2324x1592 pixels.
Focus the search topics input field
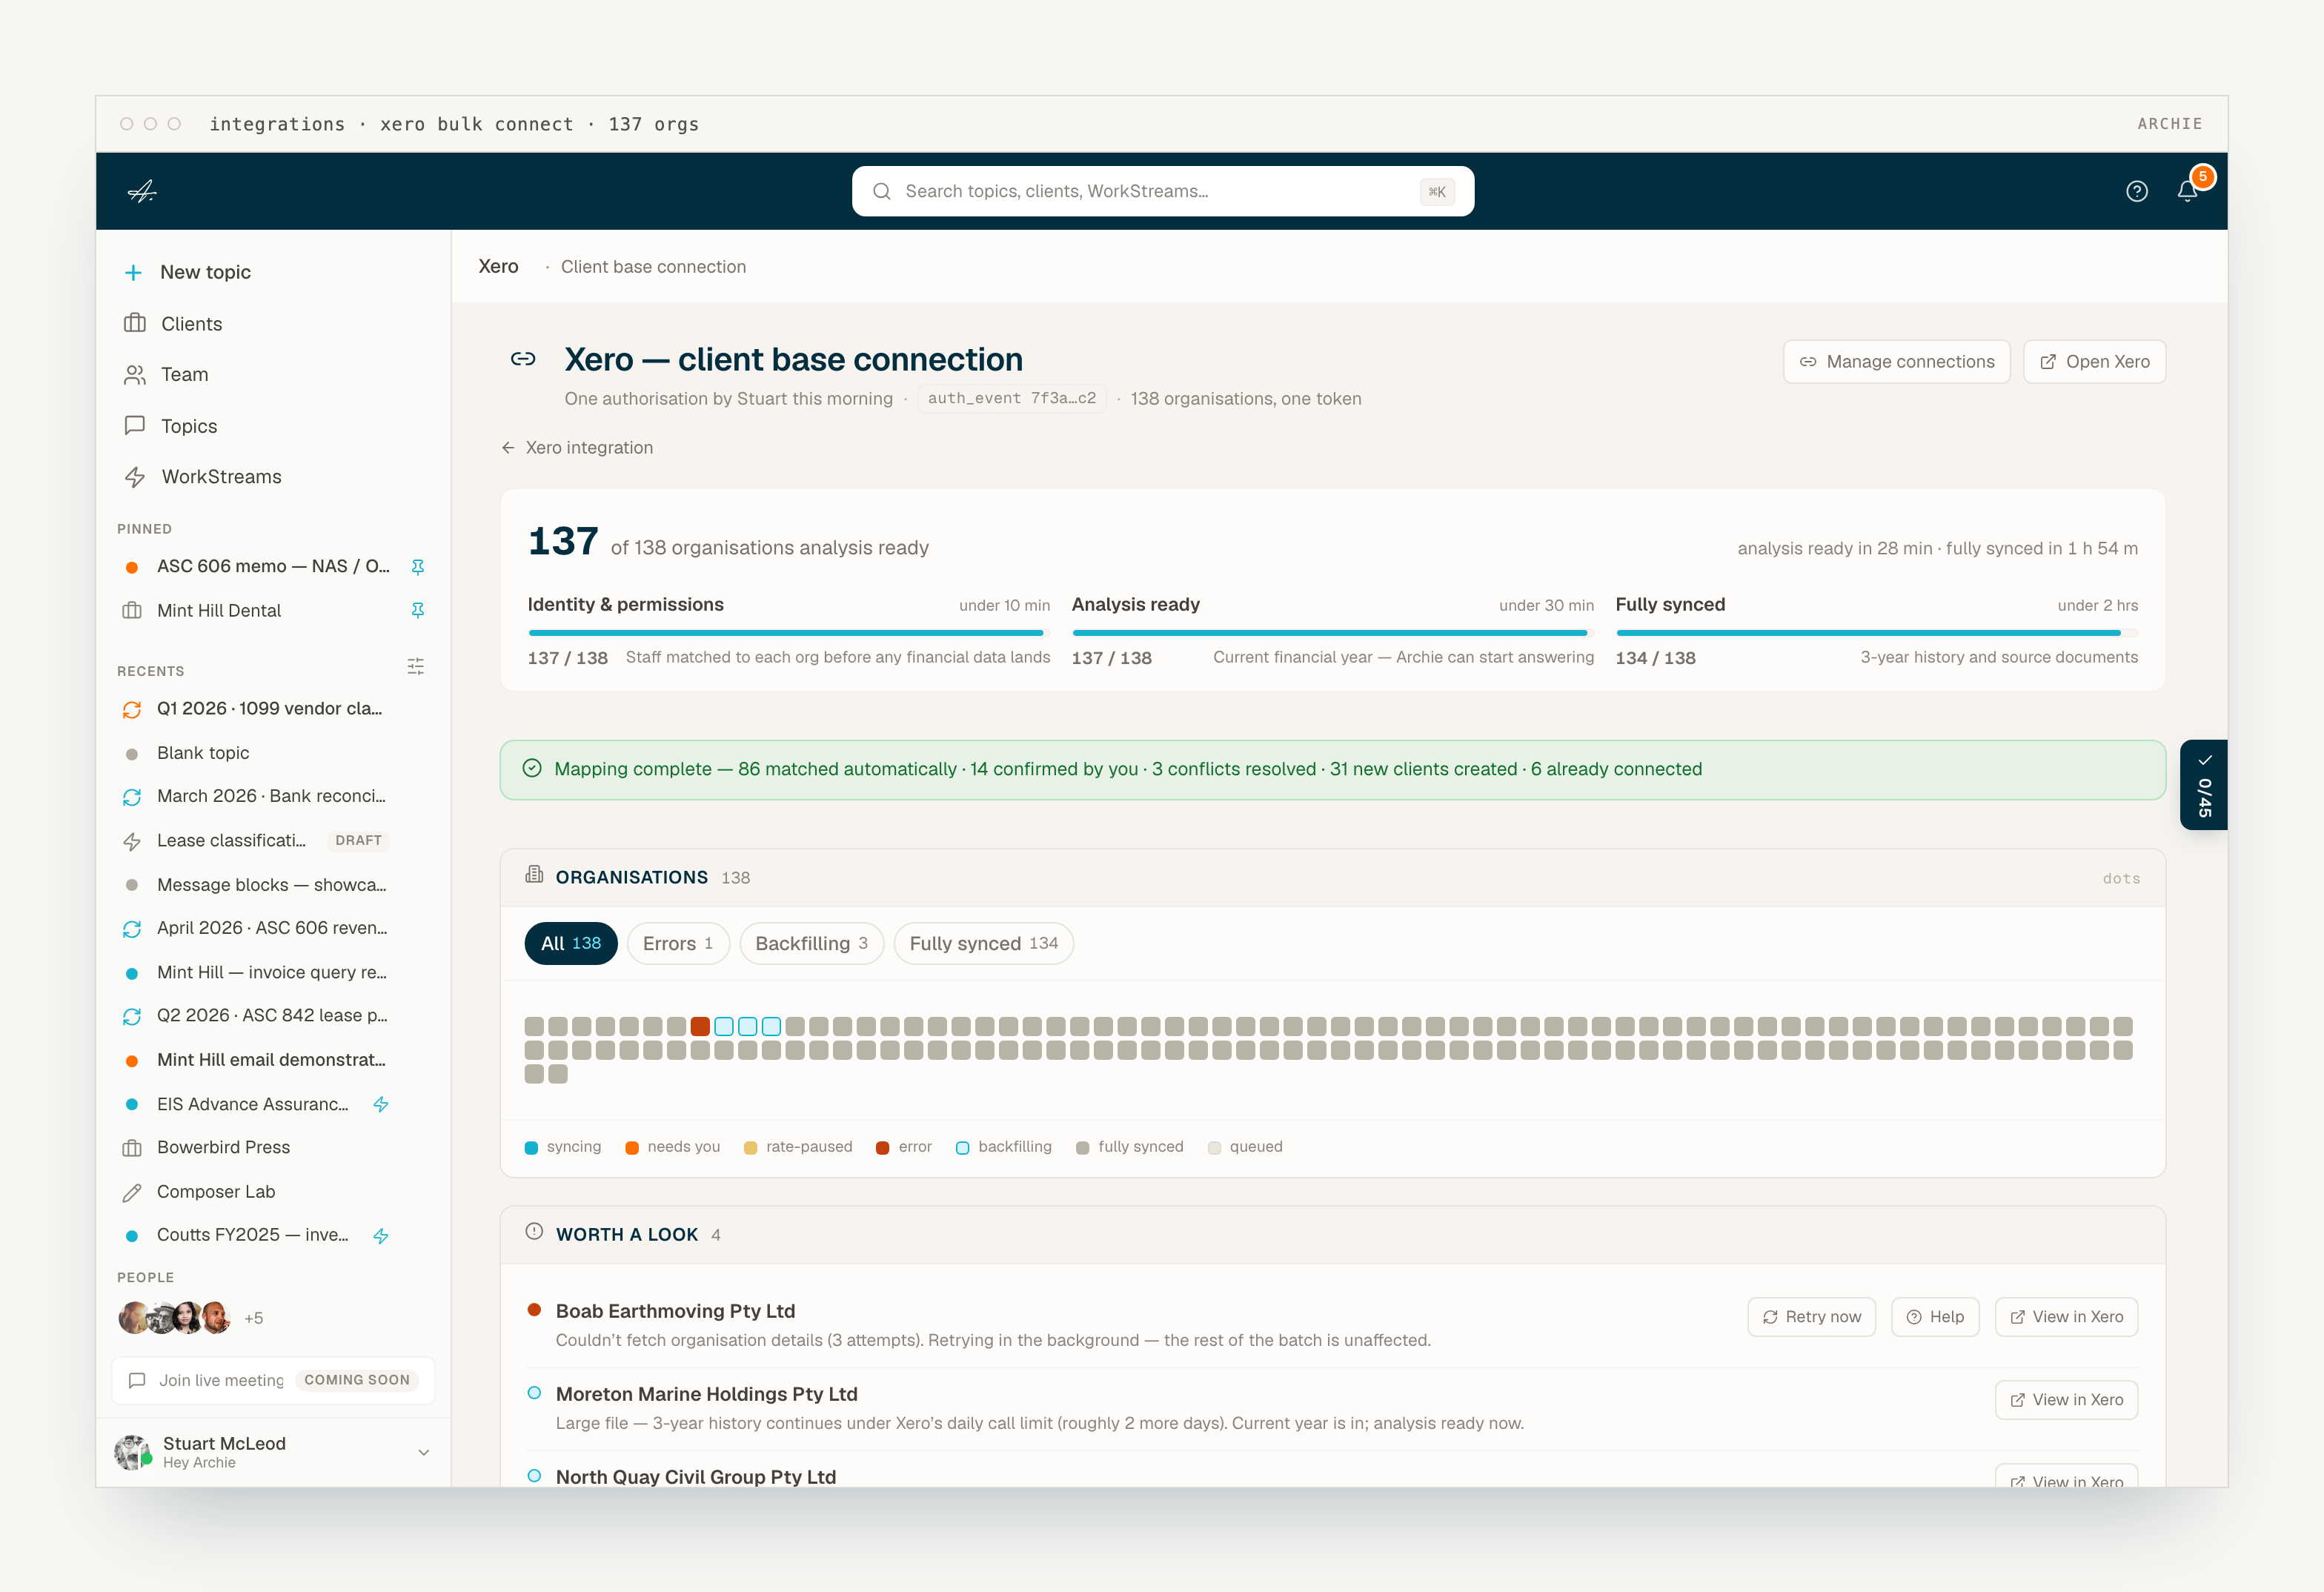coord(1163,191)
